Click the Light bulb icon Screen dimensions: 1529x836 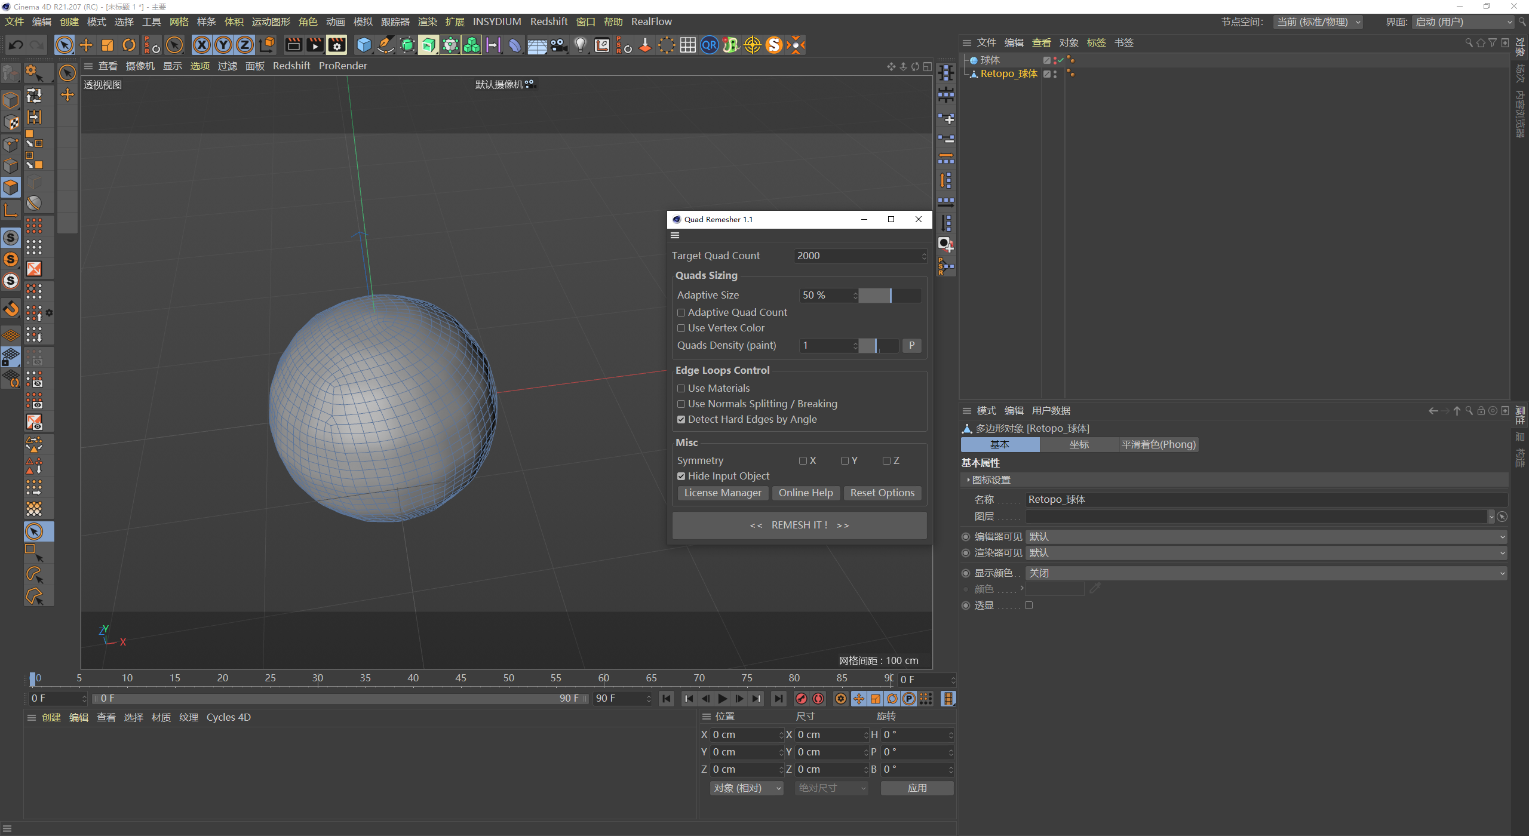[580, 45]
